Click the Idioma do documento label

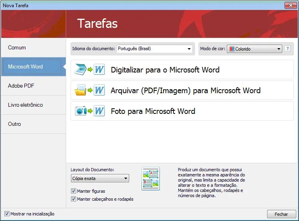(93, 49)
